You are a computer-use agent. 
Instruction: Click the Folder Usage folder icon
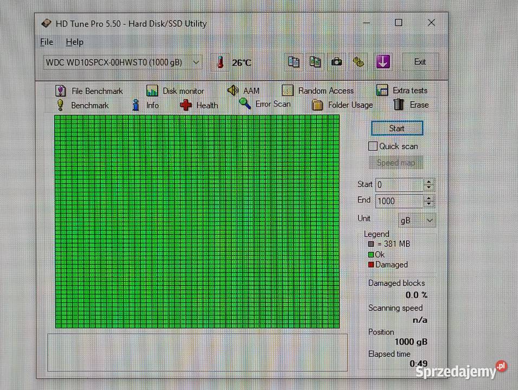tap(317, 105)
